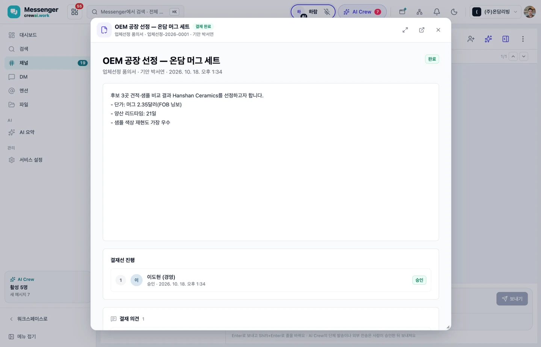Viewport: 541px width, 347px height.
Task: Open 파일 in the sidebar
Action: [47, 104]
